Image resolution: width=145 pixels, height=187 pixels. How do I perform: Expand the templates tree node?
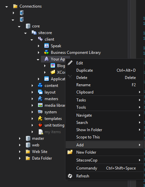tap(32, 119)
